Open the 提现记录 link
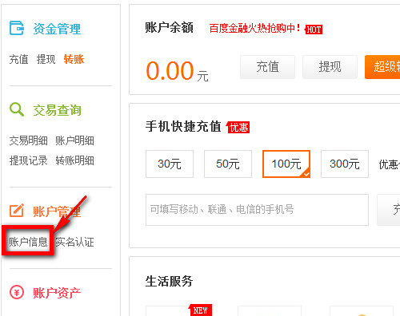This screenshot has height=316, width=400. (x=28, y=160)
